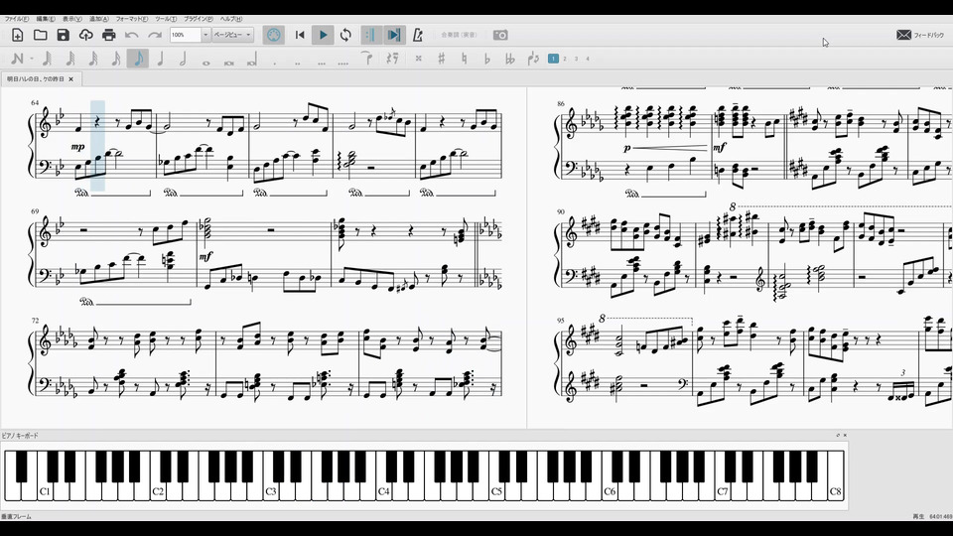Image resolution: width=953 pixels, height=536 pixels.
Task: Open the 編集 menu
Action: pos(45,19)
